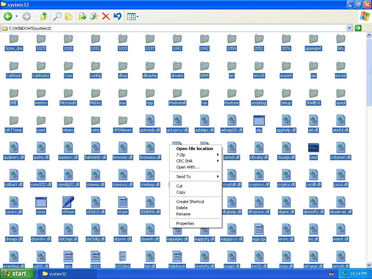Click the vertical scrollbar thumb
372x279 pixels.
369,72
